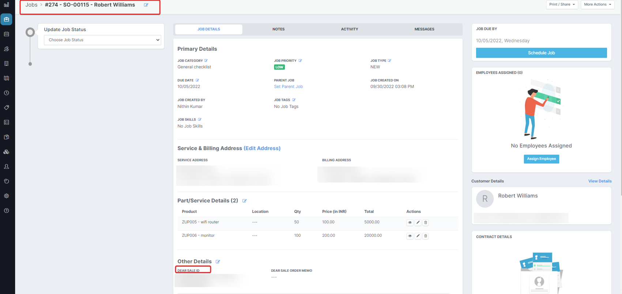
Task: Delete the ZUP006 monitor line item
Action: pos(426,236)
